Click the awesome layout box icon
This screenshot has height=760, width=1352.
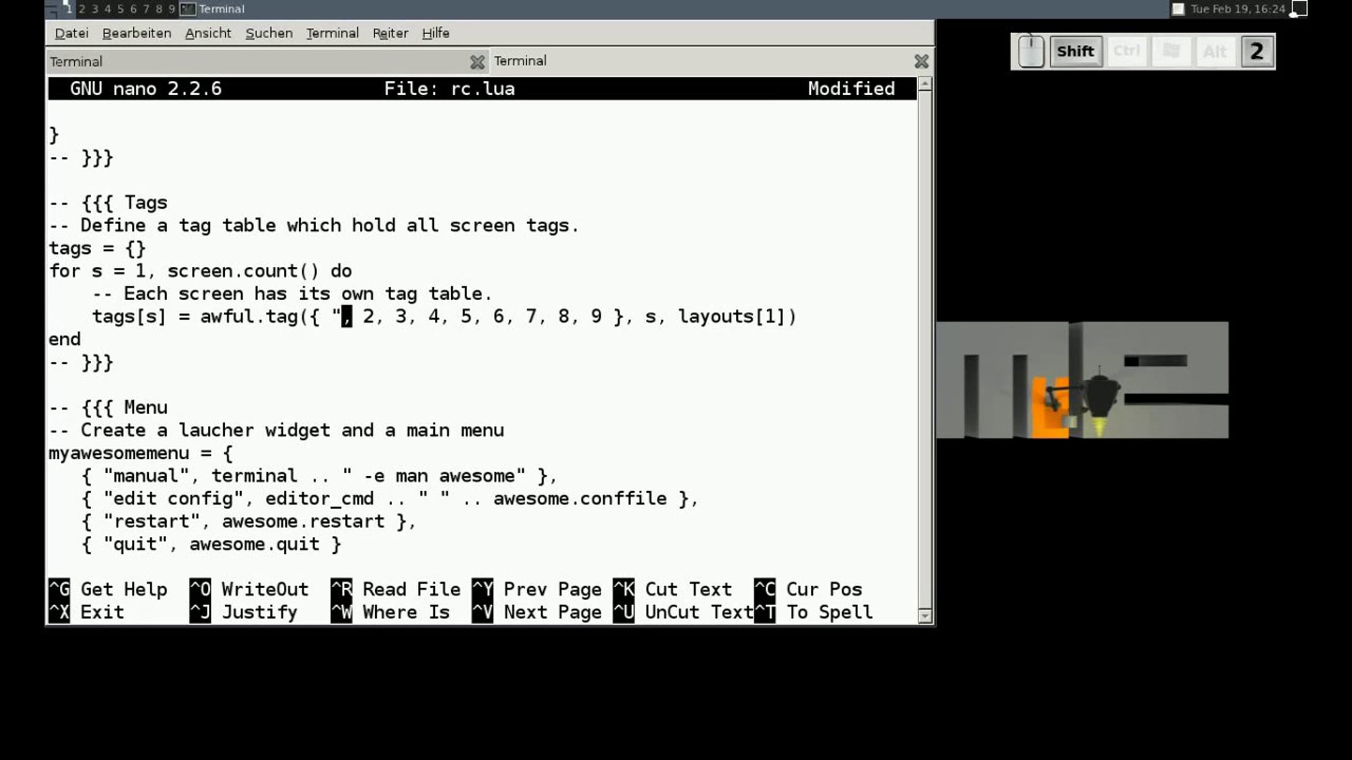point(1300,8)
